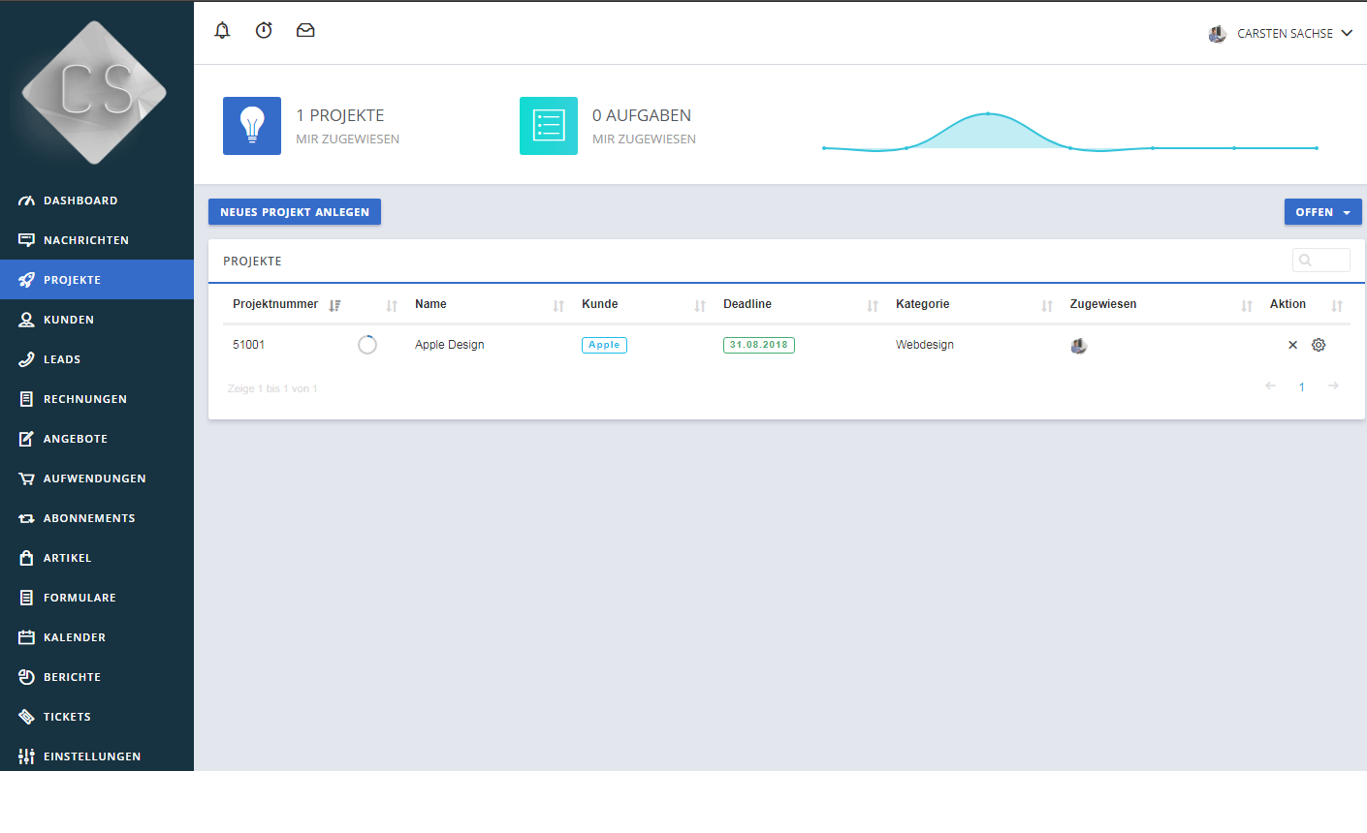Open Dashboard in the sidebar

coord(80,201)
